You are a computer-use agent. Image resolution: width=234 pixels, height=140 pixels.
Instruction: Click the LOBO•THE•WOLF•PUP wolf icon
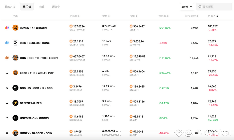[15, 73]
